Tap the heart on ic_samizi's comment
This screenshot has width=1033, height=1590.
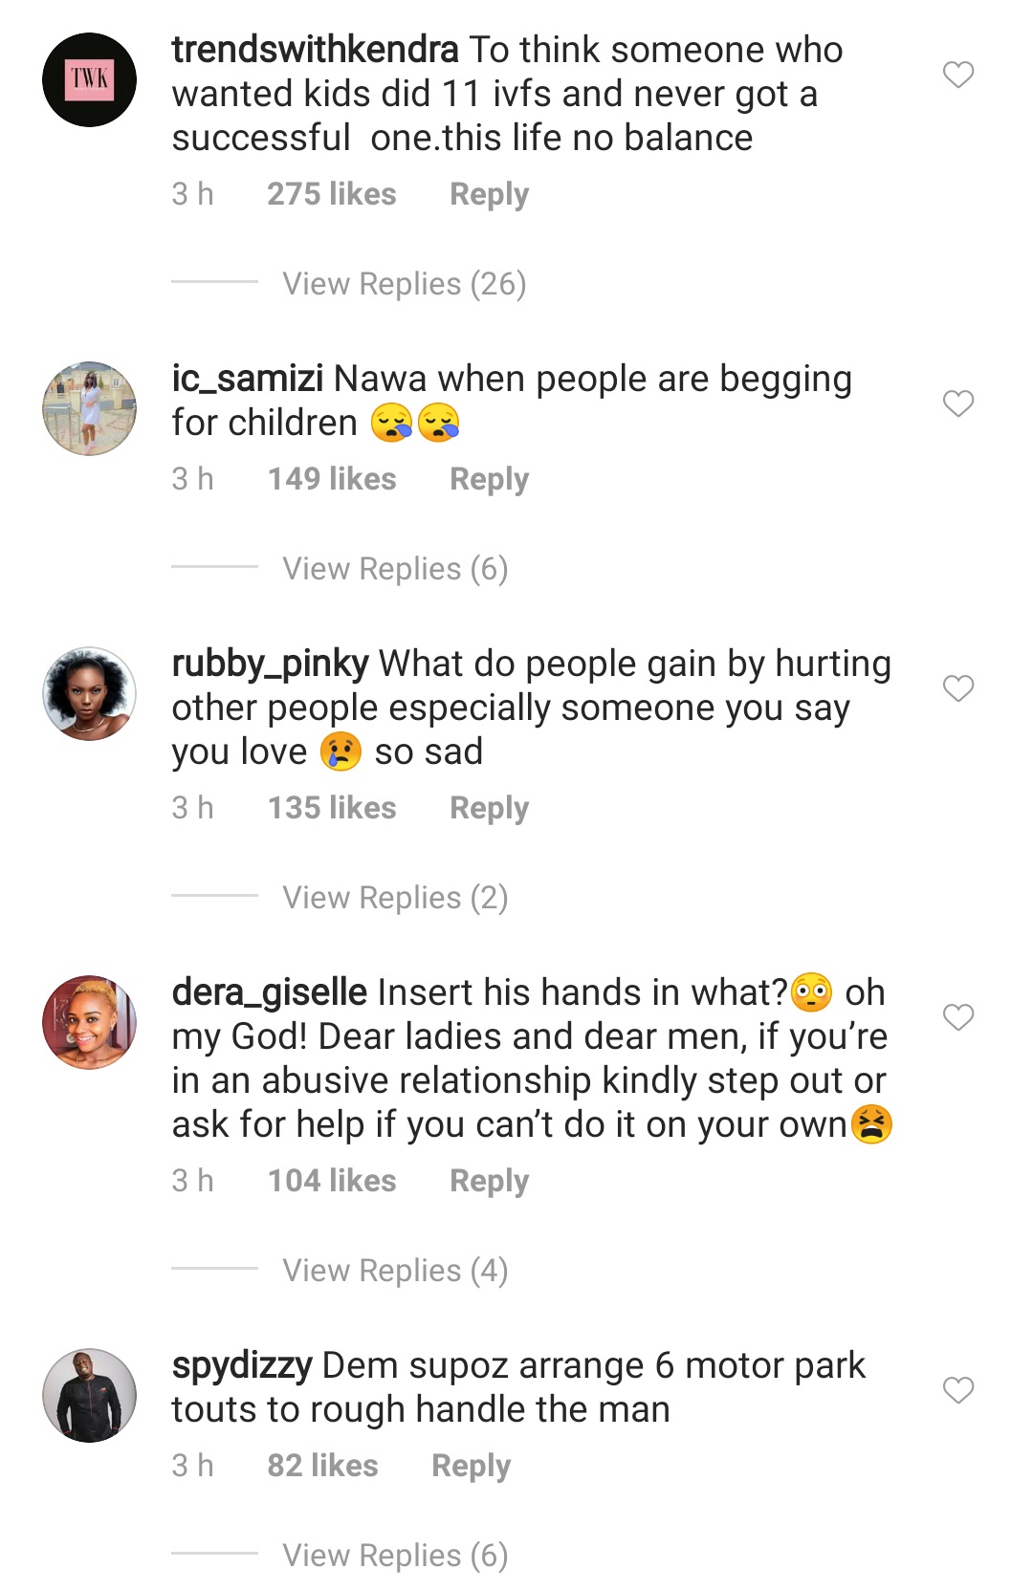pyautogui.click(x=958, y=403)
